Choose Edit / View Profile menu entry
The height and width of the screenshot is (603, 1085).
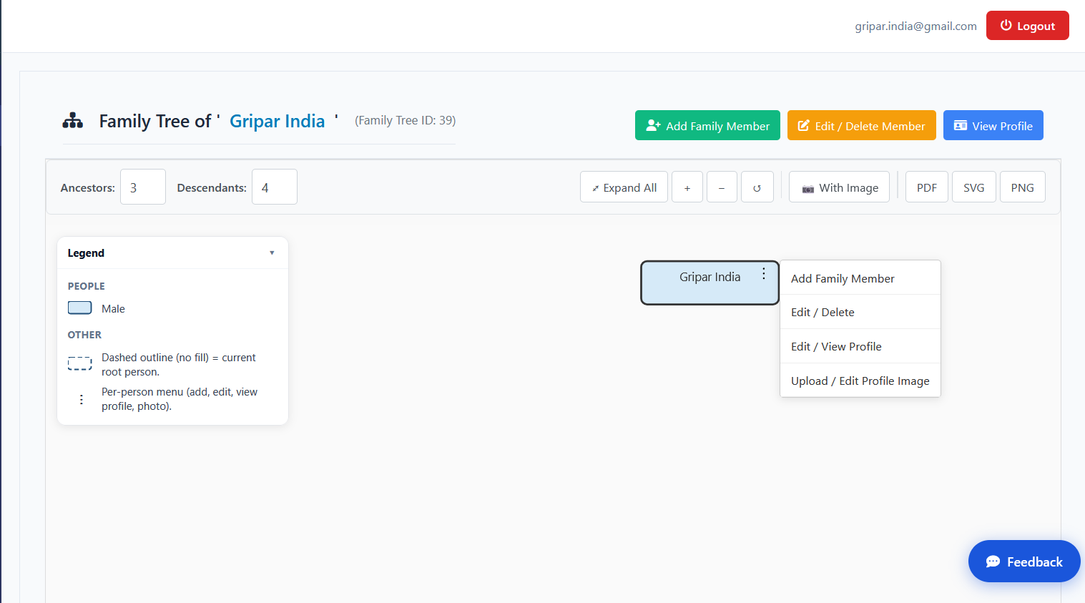[x=860, y=346]
